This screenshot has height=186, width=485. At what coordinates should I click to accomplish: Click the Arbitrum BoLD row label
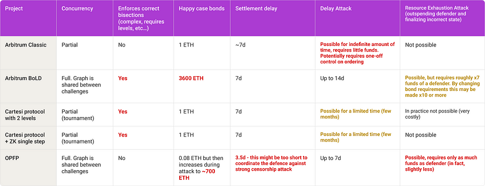(x=23, y=78)
